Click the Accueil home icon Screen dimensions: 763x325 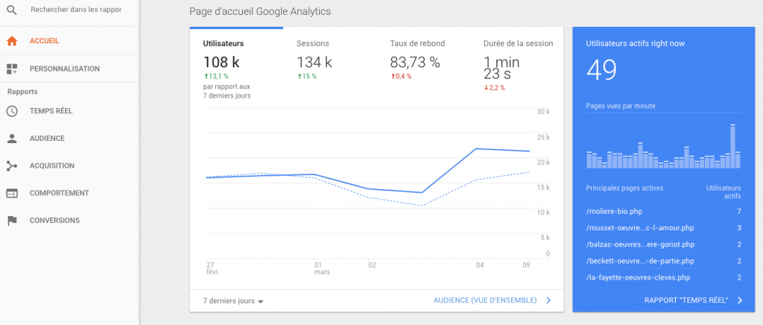click(x=11, y=41)
